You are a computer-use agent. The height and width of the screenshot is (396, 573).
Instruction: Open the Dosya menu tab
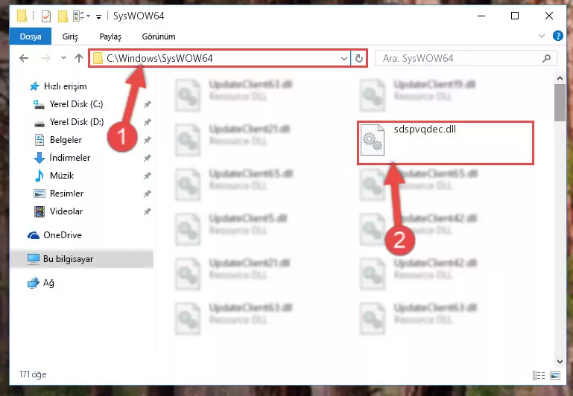[31, 36]
